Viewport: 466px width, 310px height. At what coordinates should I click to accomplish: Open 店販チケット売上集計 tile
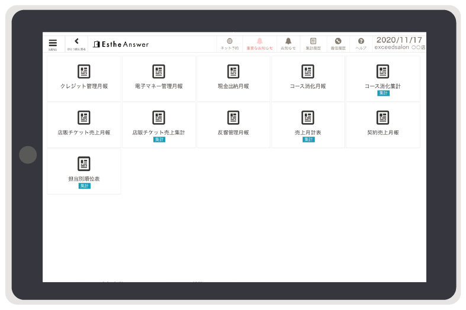[x=159, y=124]
